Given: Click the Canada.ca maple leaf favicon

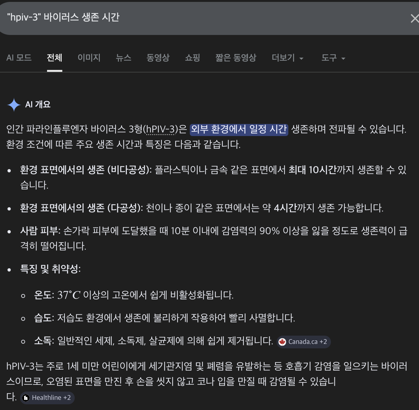Looking at the screenshot, I should (x=282, y=342).
